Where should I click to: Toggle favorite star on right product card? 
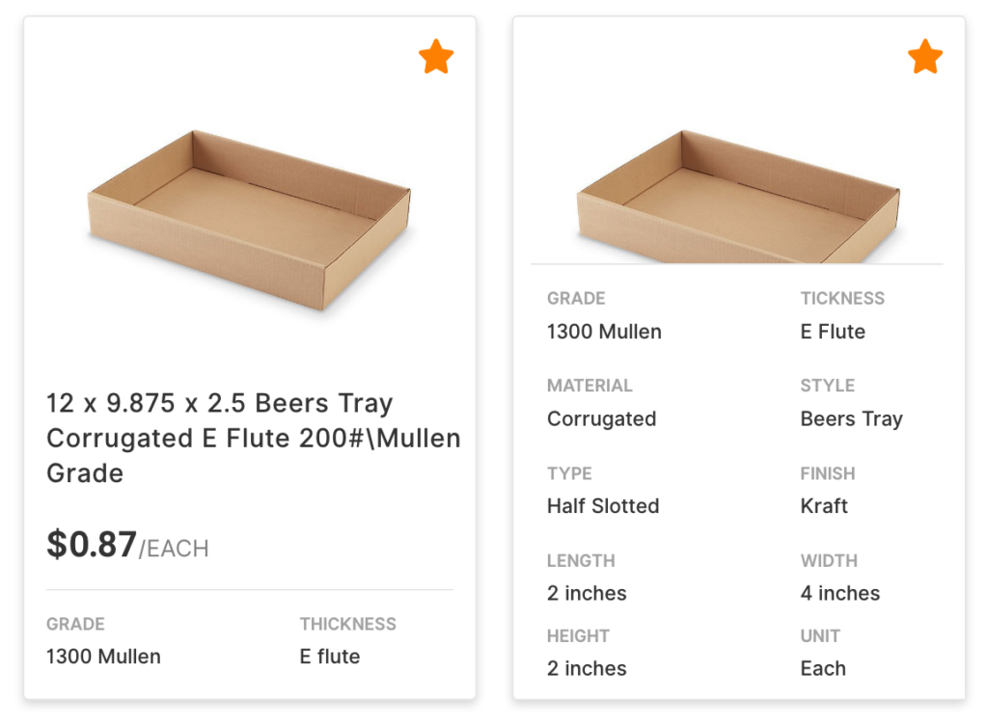[925, 57]
